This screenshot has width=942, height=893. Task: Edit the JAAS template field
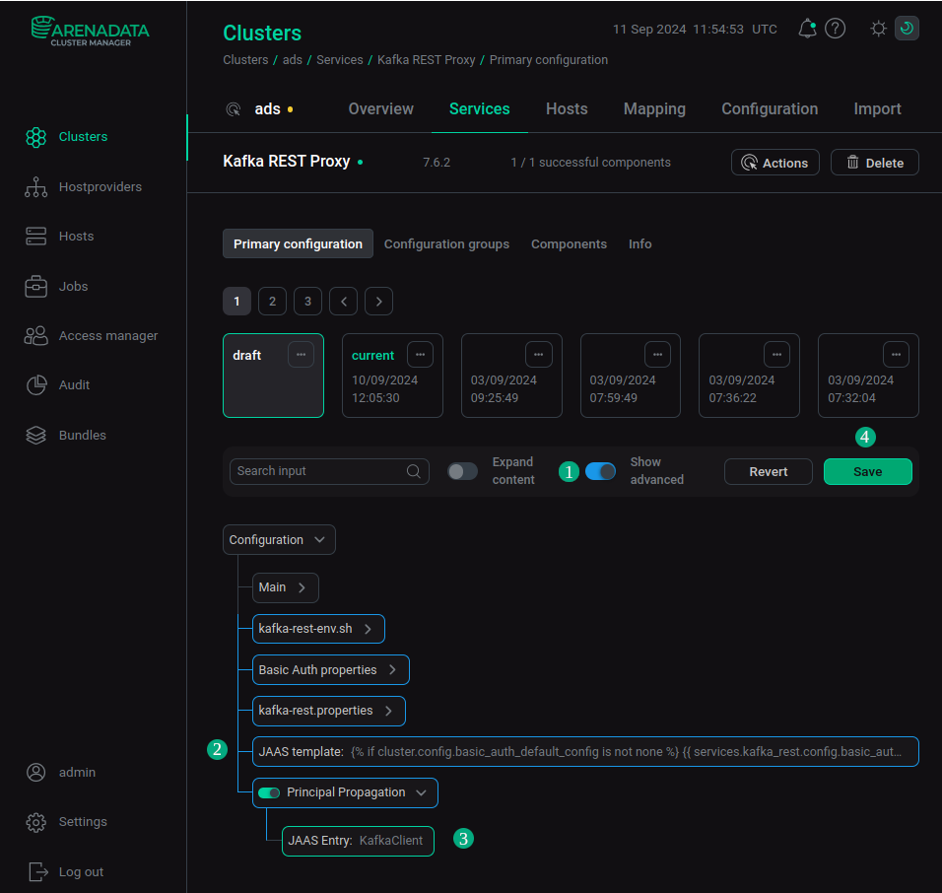click(585, 751)
